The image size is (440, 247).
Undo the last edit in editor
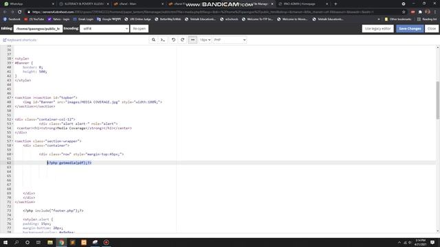click(x=173, y=40)
